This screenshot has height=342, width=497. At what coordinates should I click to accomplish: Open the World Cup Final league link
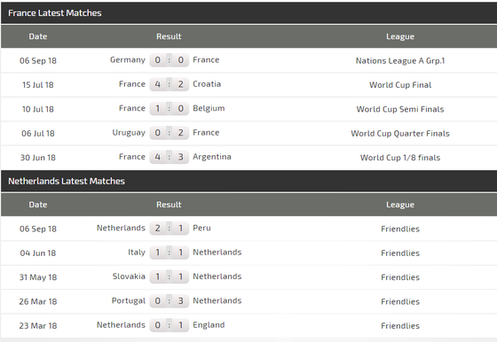[x=400, y=85]
